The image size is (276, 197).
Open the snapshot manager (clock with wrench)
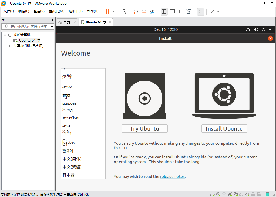pyautogui.click(x=152, y=12)
